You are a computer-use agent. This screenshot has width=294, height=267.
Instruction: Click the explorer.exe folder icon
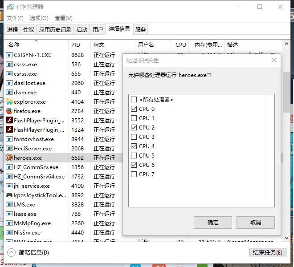coord(9,101)
